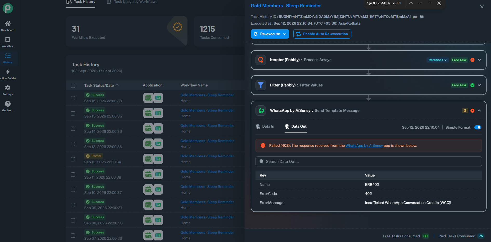This screenshot has width=491, height=242.
Task: Click the Filter (Pabbly) funnel icon
Action: pos(261,85)
